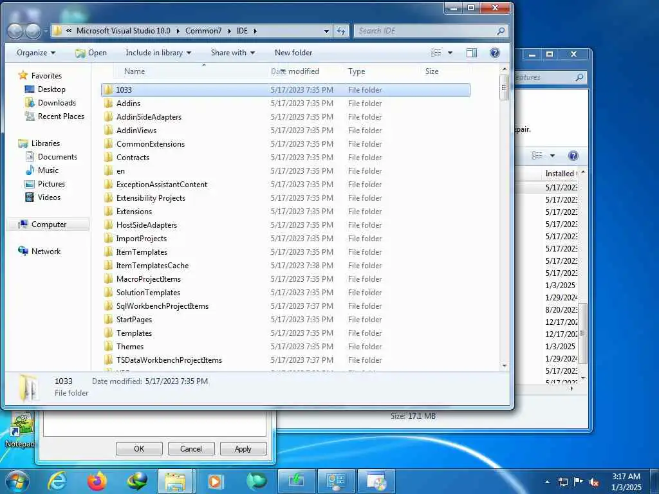Viewport: 659px width, 494px height.
Task: Open Explorer help question mark icon
Action: tap(495, 53)
